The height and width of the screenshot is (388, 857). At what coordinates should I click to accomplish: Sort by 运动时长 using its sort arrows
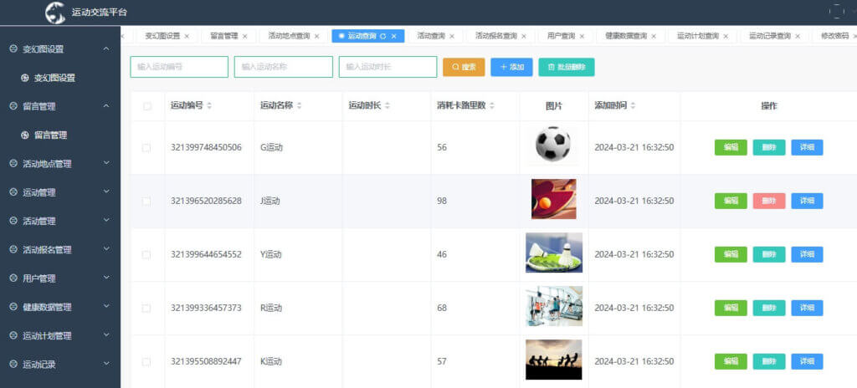(387, 106)
